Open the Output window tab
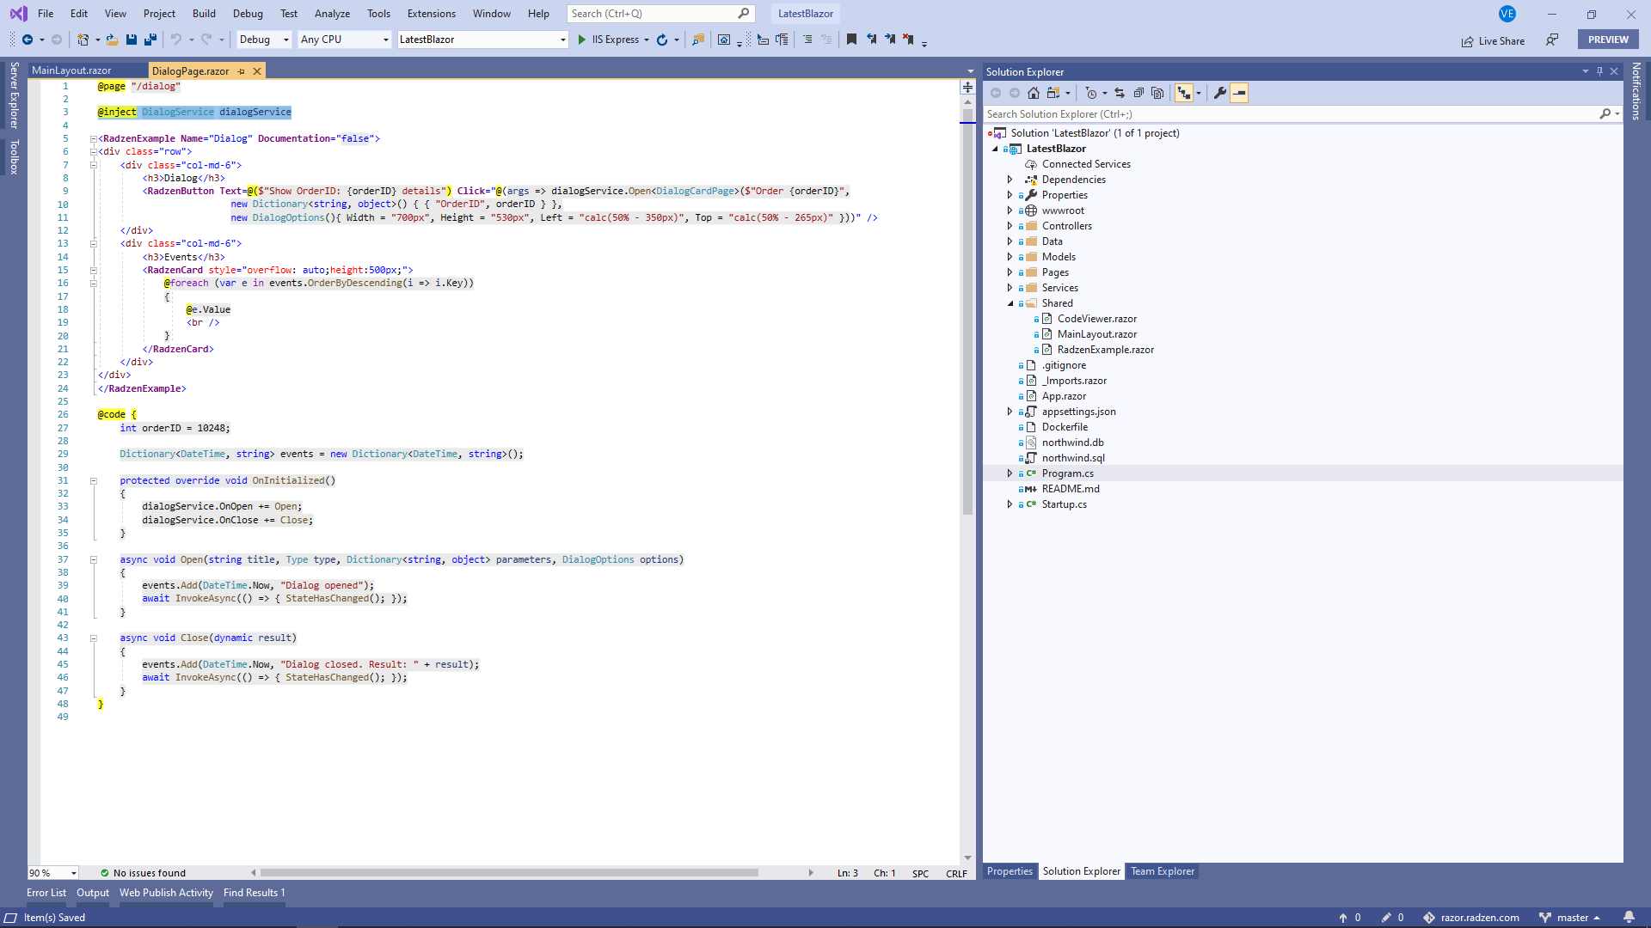The image size is (1651, 928). (93, 893)
